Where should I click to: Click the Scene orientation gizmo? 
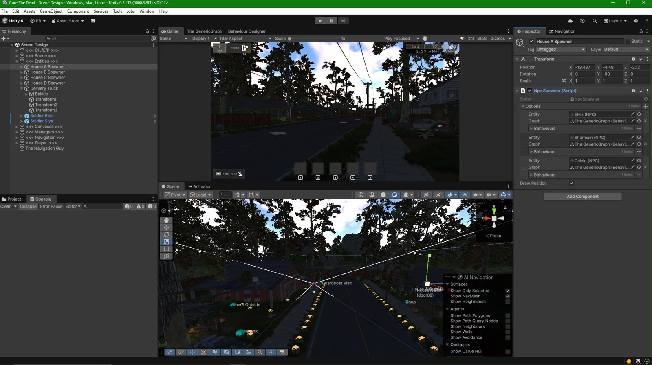point(494,219)
